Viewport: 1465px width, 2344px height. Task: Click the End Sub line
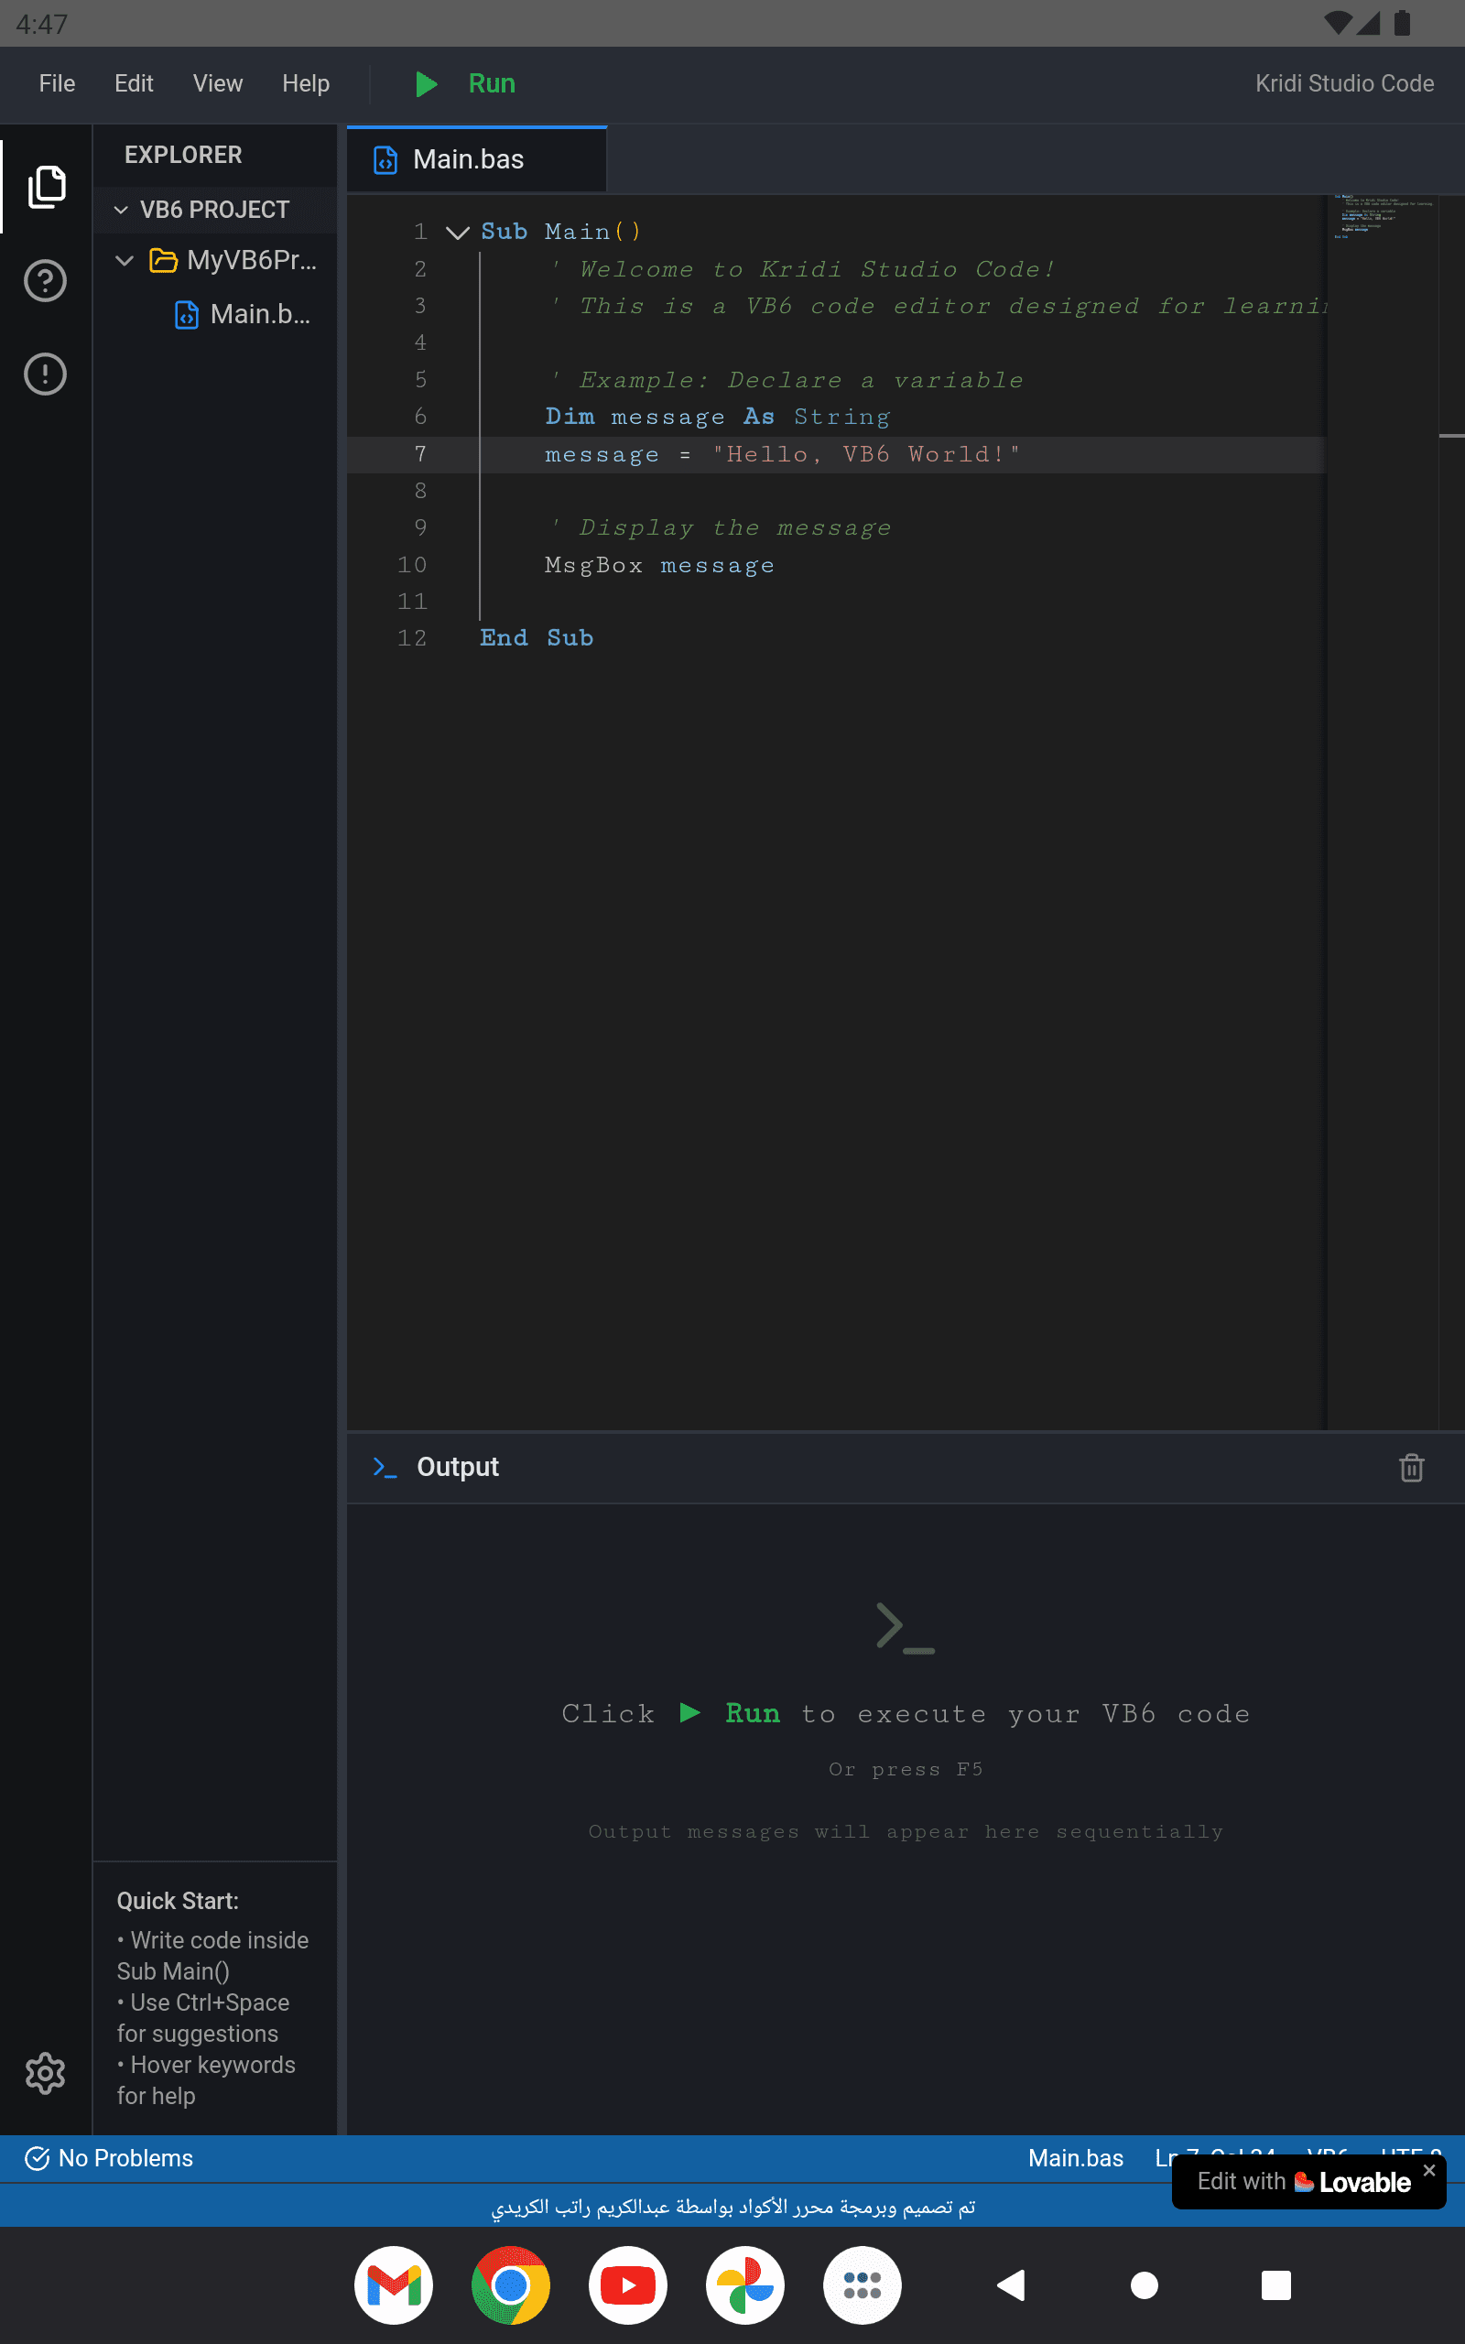tap(537, 638)
